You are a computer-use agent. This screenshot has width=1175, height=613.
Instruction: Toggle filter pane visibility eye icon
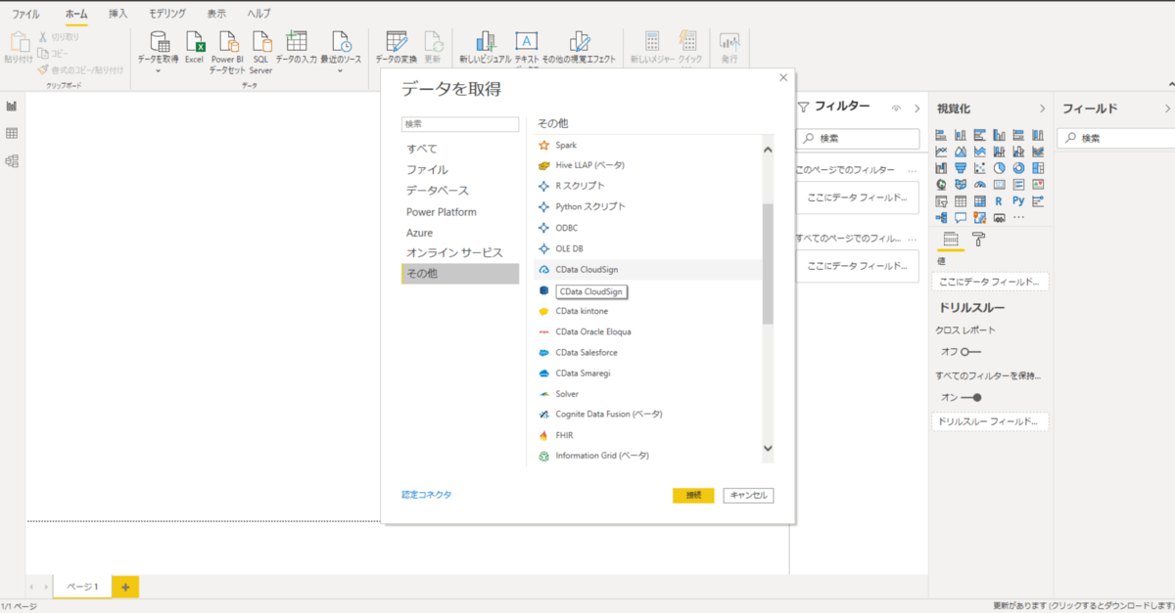pyautogui.click(x=895, y=109)
